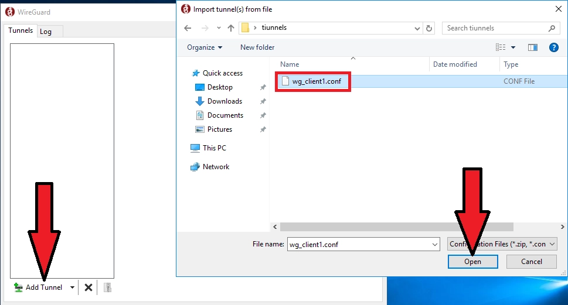Open the Add Tunnel dropdown arrow

(73, 287)
